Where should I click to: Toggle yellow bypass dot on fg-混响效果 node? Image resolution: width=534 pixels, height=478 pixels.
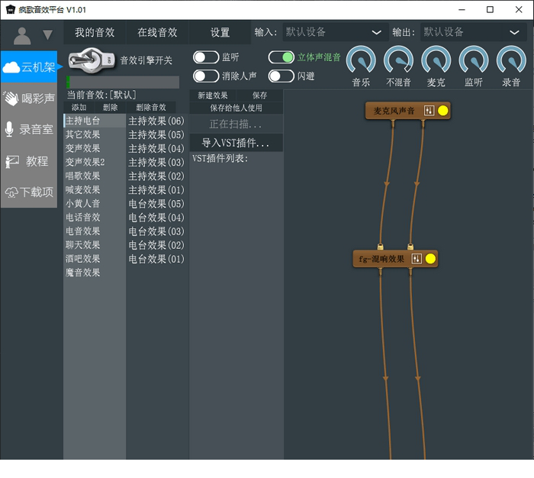pos(430,259)
